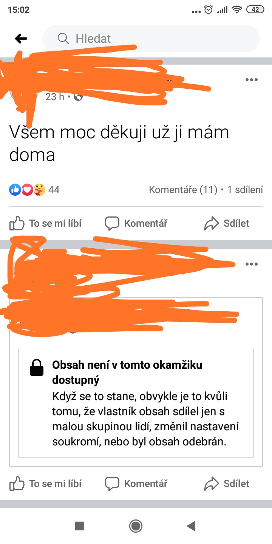The height and width of the screenshot is (544, 272).
Task: Tap the globe public-visibility icon
Action: (78, 97)
